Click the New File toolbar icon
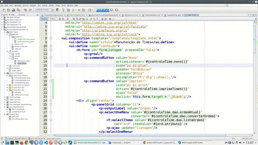 pyautogui.click(x=4, y=10)
